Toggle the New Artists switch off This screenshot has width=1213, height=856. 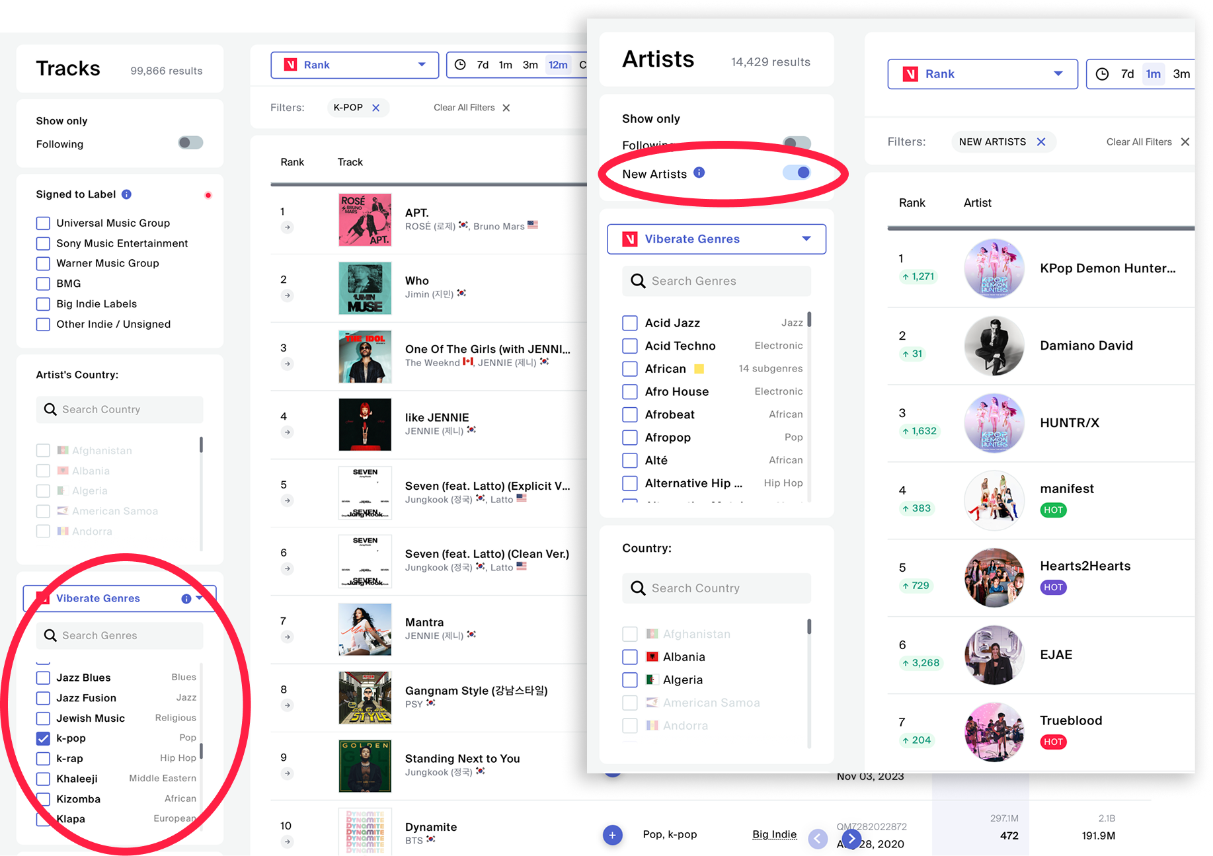797,173
